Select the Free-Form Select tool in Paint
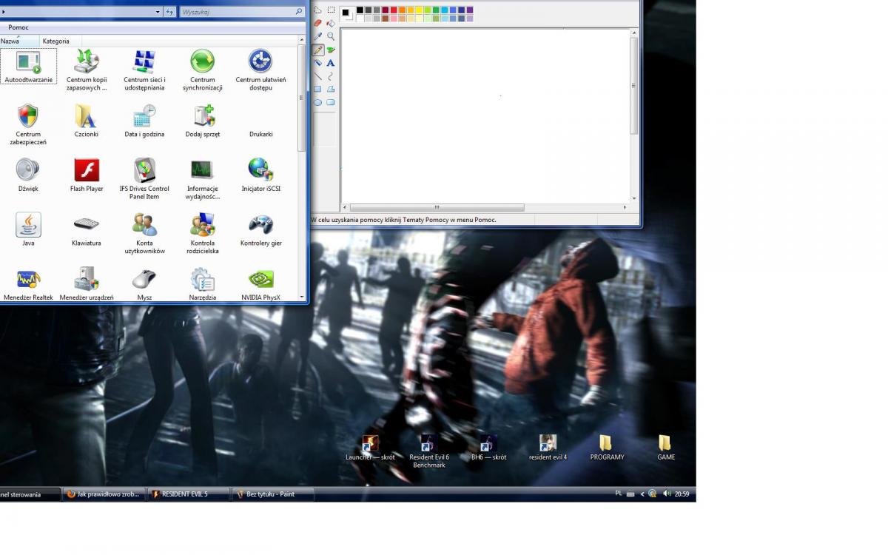This screenshot has height=555, width=888. tap(318, 10)
